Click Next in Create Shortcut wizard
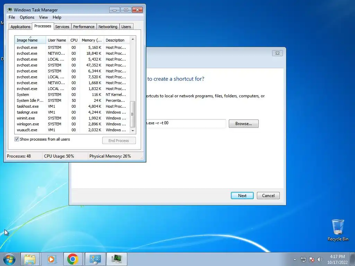 point(242,195)
